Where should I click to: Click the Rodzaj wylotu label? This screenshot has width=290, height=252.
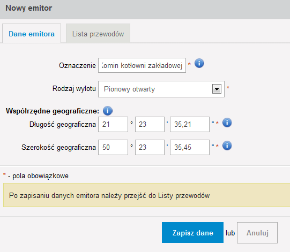[x=74, y=89]
